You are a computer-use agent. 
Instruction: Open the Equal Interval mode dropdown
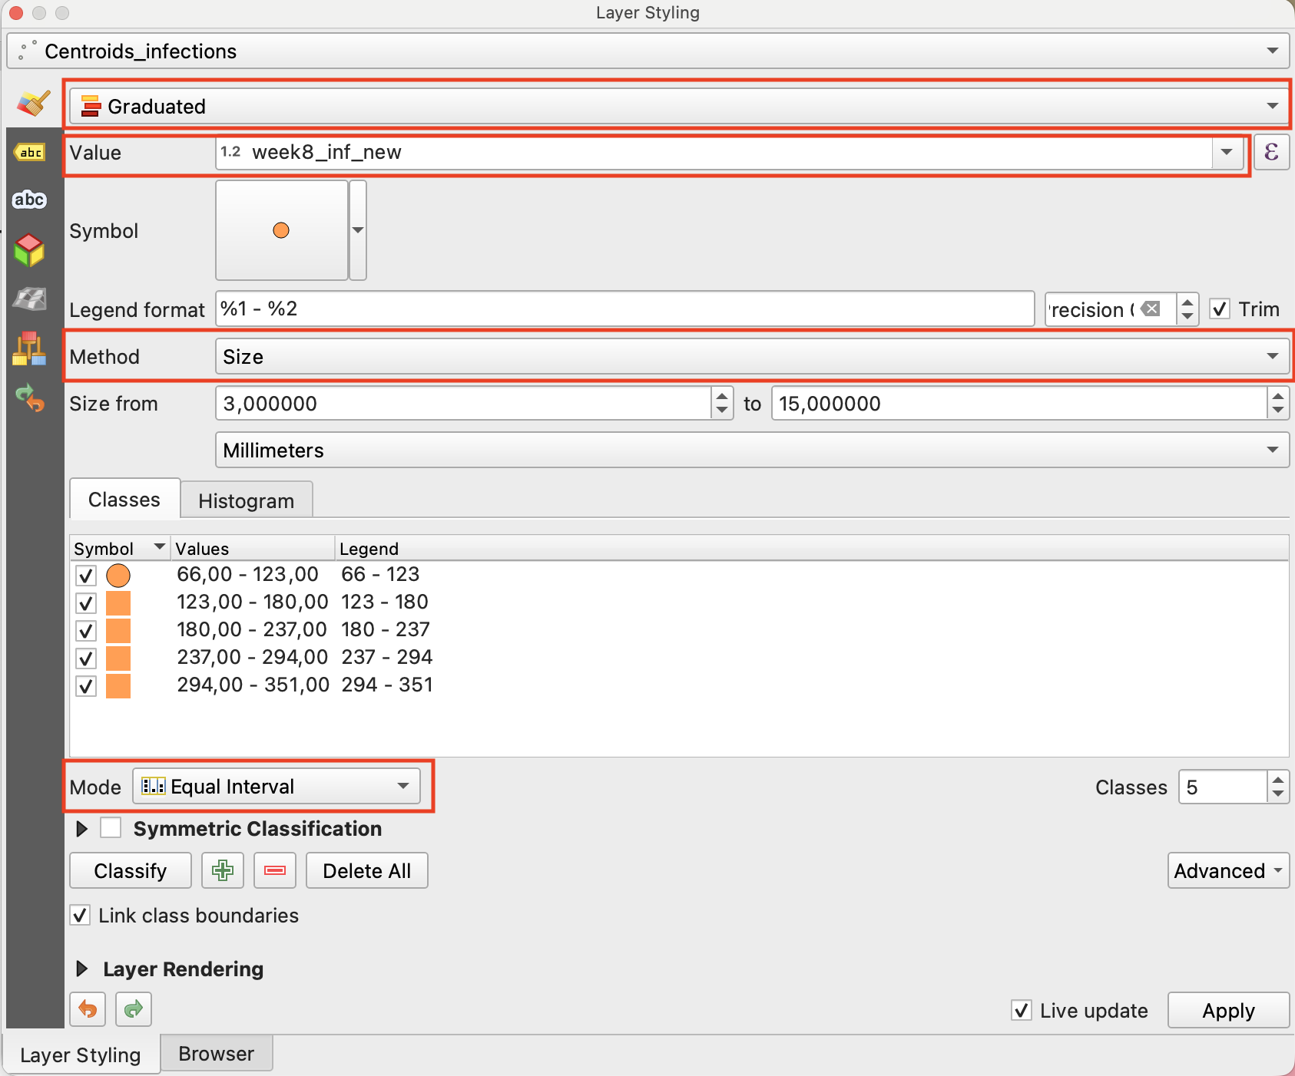tap(277, 787)
